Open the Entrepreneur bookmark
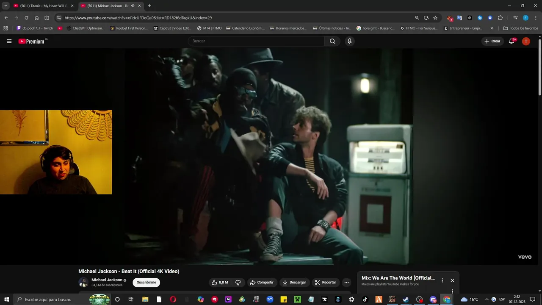 coord(463,28)
